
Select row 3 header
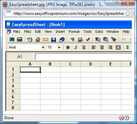click(13, 80)
